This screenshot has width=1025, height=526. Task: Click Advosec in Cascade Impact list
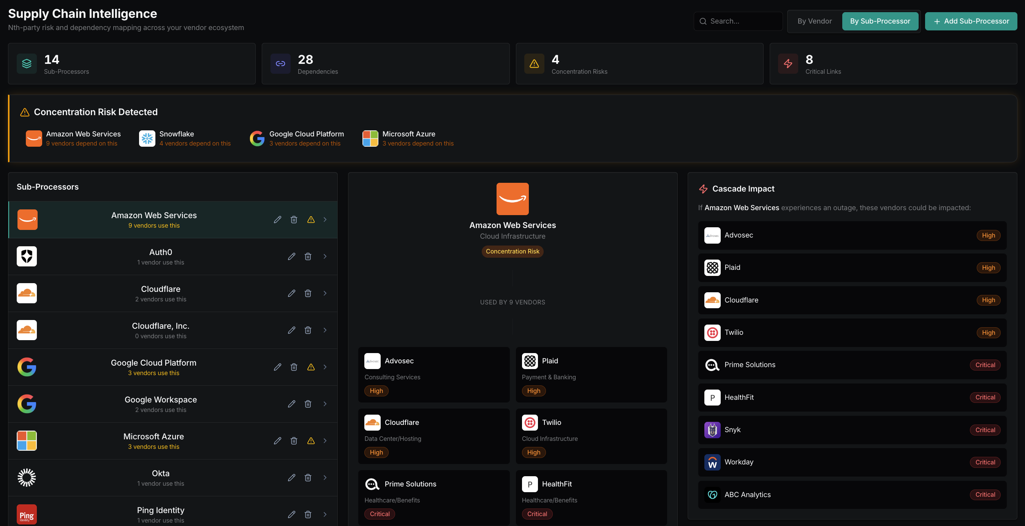[852, 235]
